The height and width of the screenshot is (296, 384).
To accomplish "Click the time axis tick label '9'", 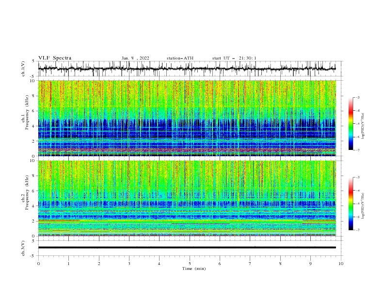I will click(x=310, y=264).
